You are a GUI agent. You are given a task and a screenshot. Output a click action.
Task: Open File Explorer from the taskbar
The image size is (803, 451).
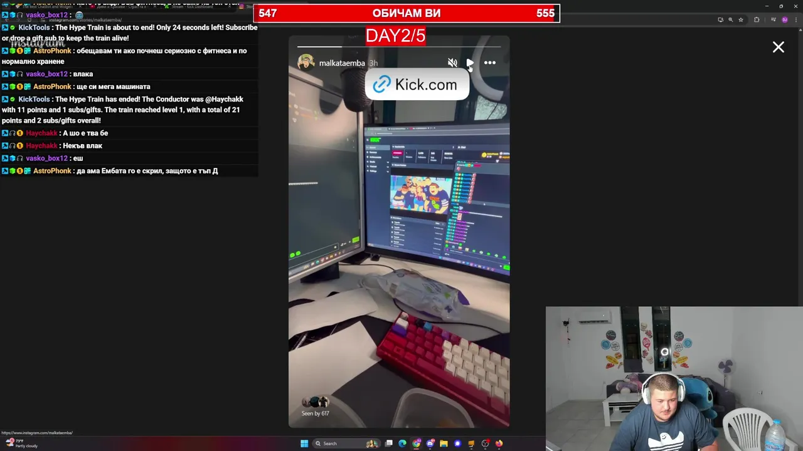(444, 443)
